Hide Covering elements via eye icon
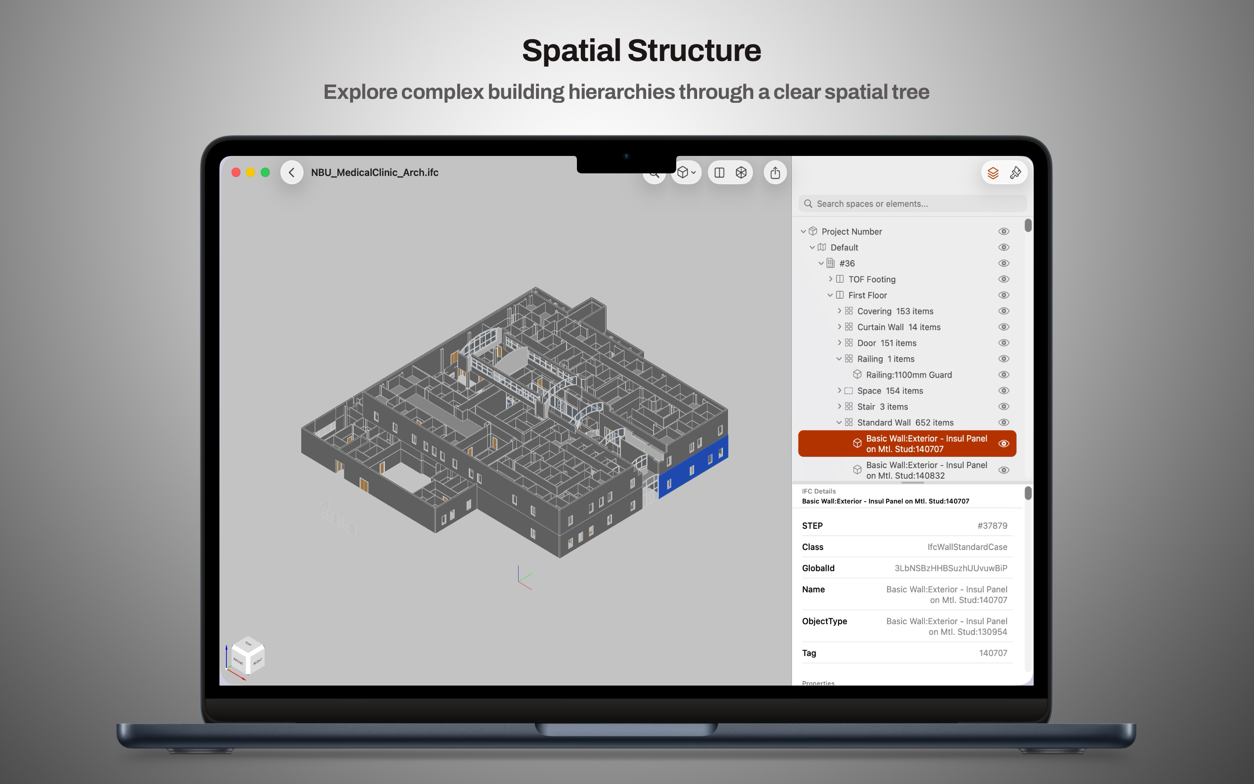Image resolution: width=1254 pixels, height=784 pixels. 1004,311
